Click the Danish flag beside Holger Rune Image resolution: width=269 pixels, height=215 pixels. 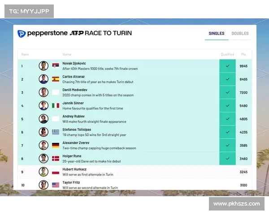point(56,159)
